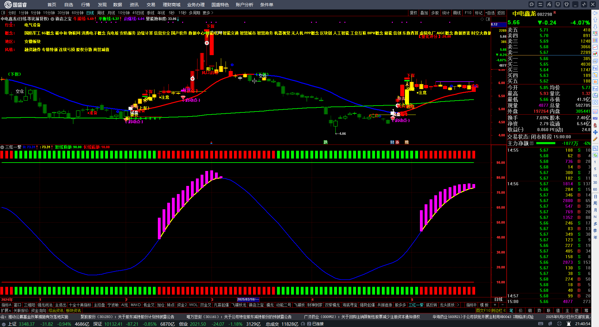Click the RSI indicator sidebar icon
The height and width of the screenshot is (327, 599).
[595, 118]
